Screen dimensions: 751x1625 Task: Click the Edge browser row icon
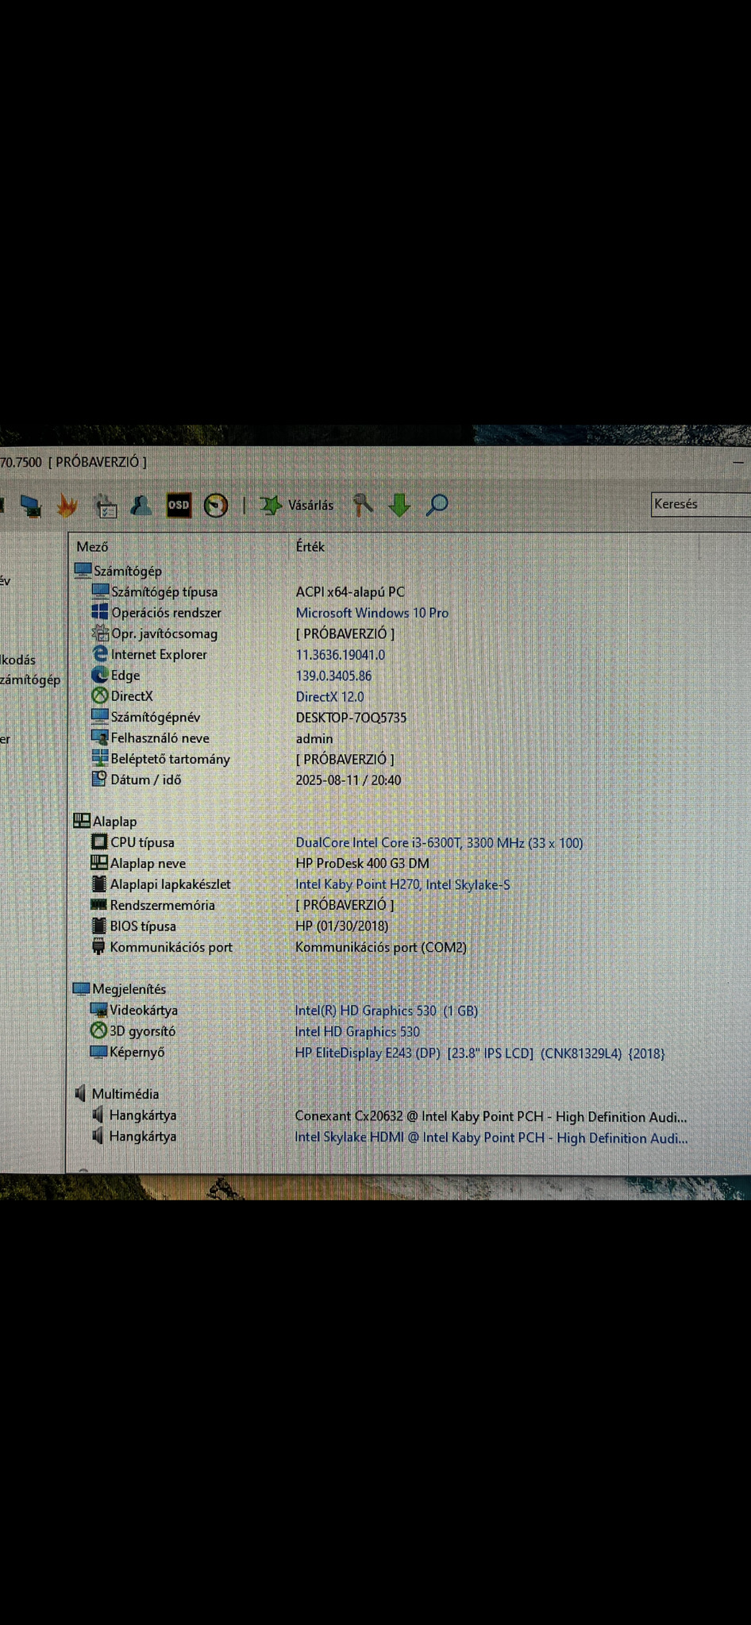pos(100,675)
